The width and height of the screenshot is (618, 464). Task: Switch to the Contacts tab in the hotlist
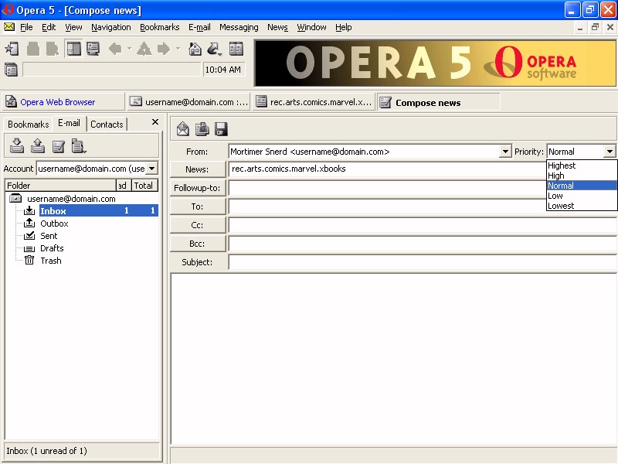107,125
